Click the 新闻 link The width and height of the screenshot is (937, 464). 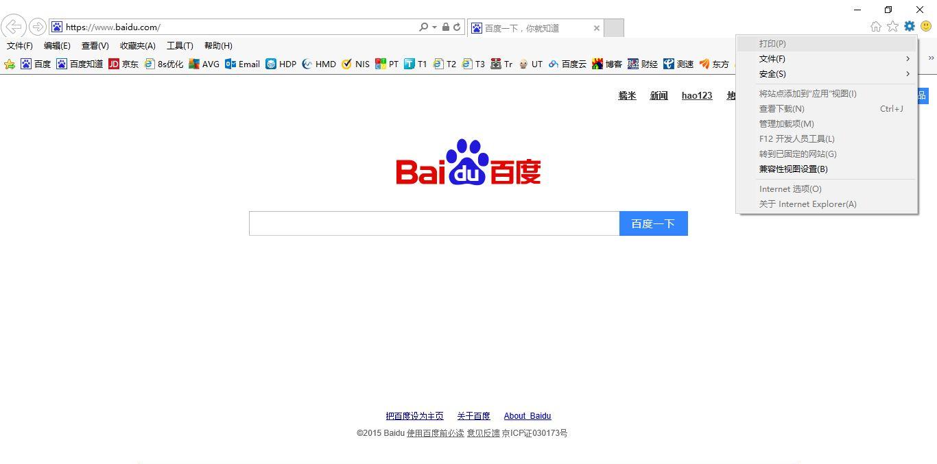[x=659, y=96]
